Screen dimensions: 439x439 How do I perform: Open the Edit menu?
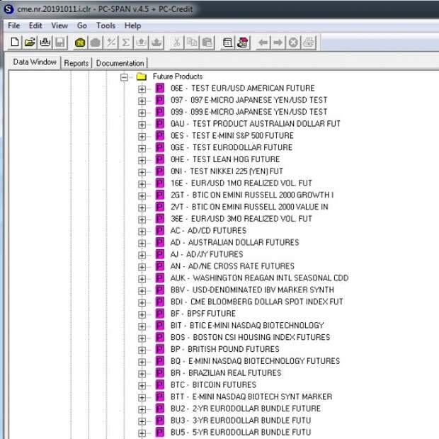[x=35, y=25]
